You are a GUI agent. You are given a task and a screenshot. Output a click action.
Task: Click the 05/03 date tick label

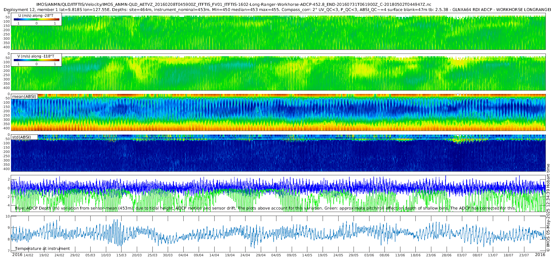tap(90, 255)
